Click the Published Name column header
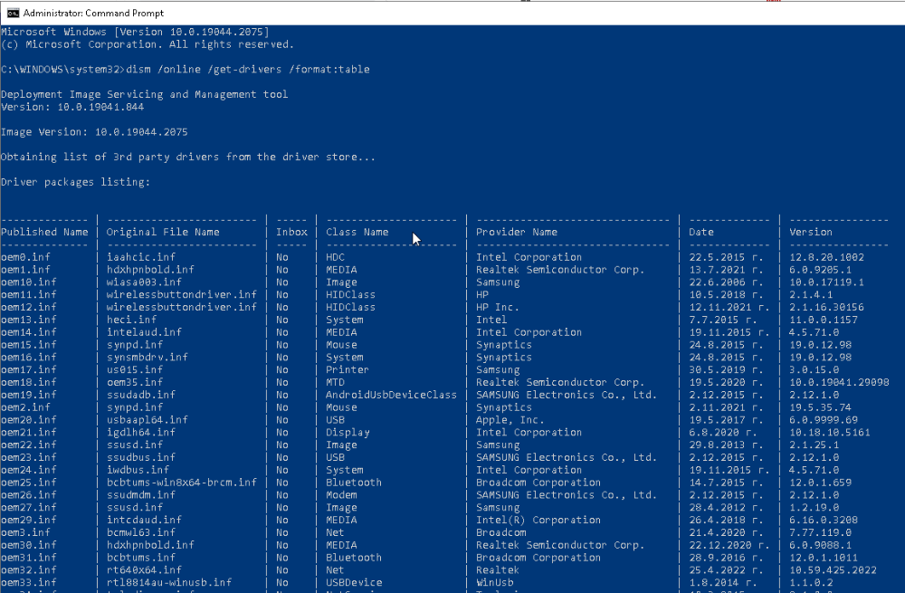This screenshot has height=593, width=905. click(x=44, y=232)
